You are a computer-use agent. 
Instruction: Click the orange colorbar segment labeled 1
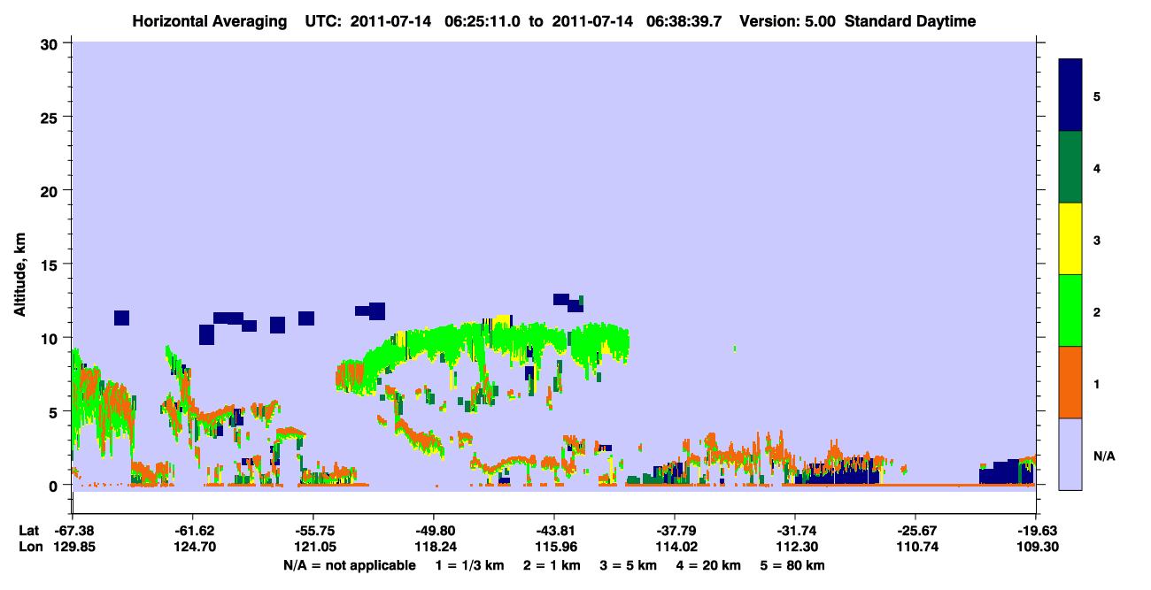[x=1070, y=382]
